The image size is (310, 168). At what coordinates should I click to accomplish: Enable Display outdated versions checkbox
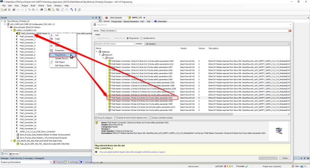pos(150,118)
